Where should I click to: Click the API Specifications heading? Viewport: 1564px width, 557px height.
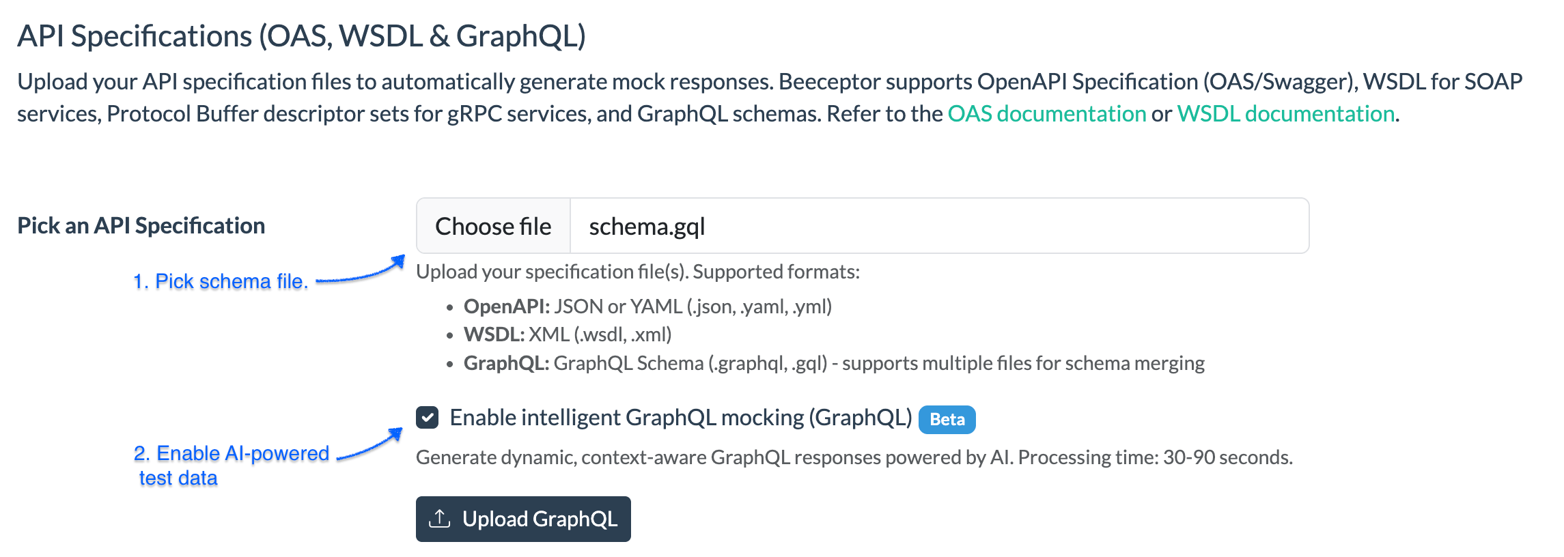point(301,36)
